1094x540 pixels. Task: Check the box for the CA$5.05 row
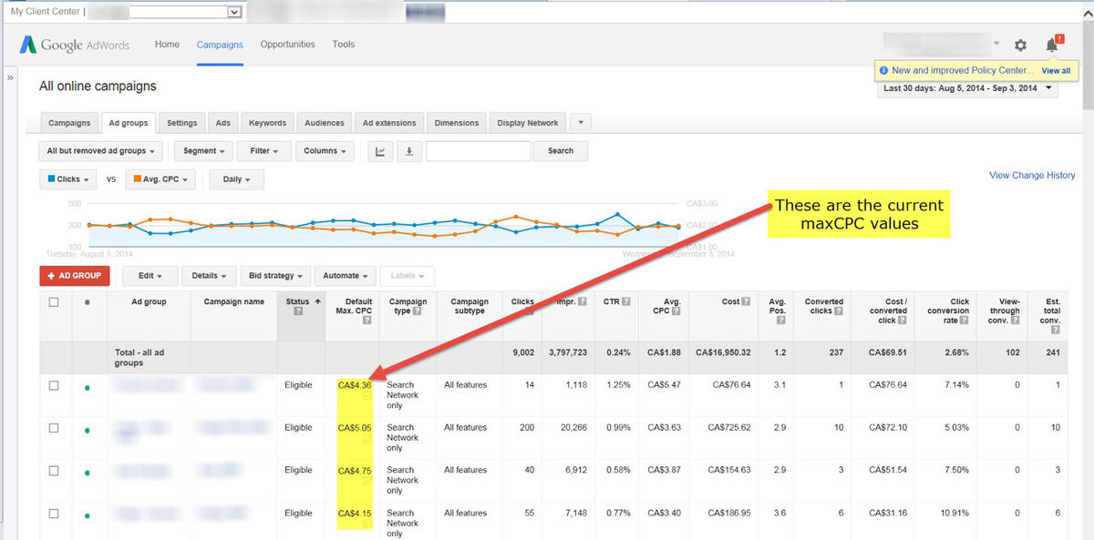click(x=54, y=428)
